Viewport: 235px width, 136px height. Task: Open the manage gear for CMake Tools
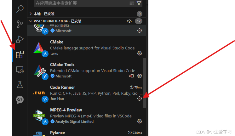pos(140,76)
